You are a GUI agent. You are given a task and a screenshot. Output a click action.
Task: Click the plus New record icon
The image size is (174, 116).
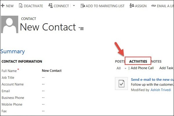click(3, 6)
